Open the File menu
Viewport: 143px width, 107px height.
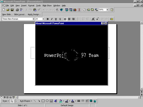(7, 6)
